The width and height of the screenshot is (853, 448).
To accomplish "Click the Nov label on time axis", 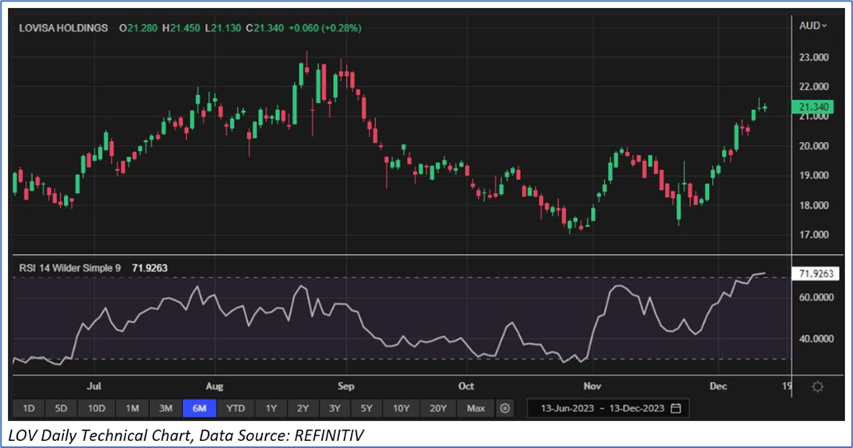I will [x=592, y=386].
